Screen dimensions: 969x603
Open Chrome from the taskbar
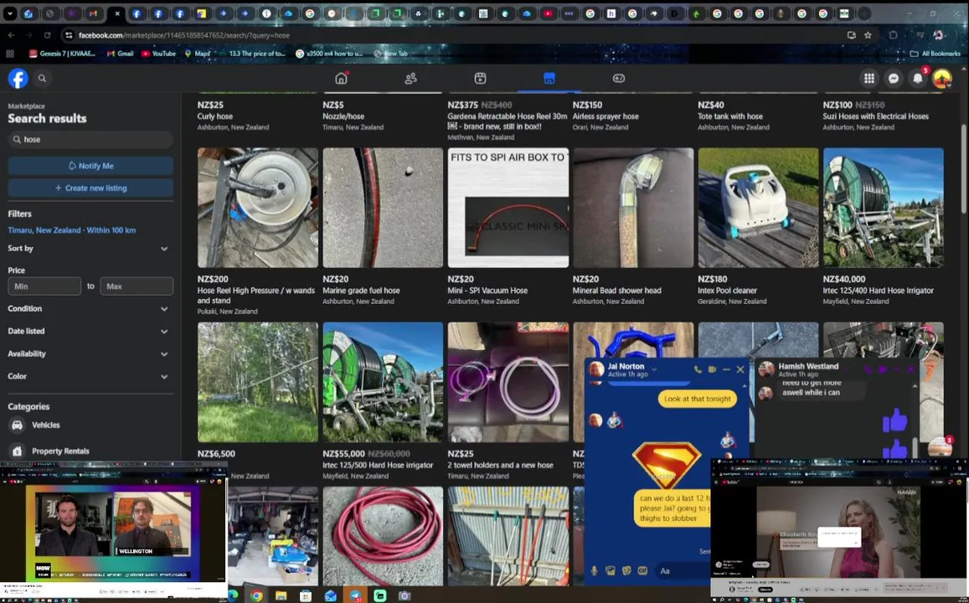tap(255, 595)
